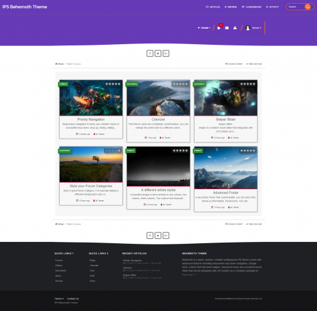Click Mark site read link at top
Screen dimensions: 317x311
(254, 64)
